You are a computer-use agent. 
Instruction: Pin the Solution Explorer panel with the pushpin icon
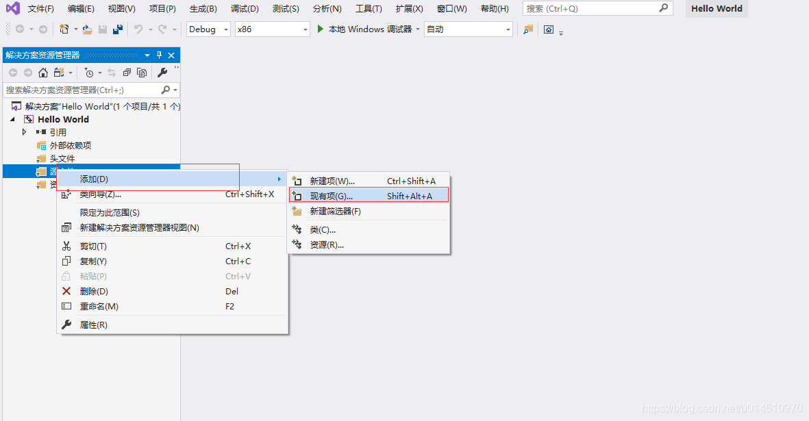(159, 55)
